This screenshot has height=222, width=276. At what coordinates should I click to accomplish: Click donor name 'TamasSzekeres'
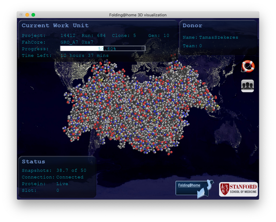[x=218, y=38]
